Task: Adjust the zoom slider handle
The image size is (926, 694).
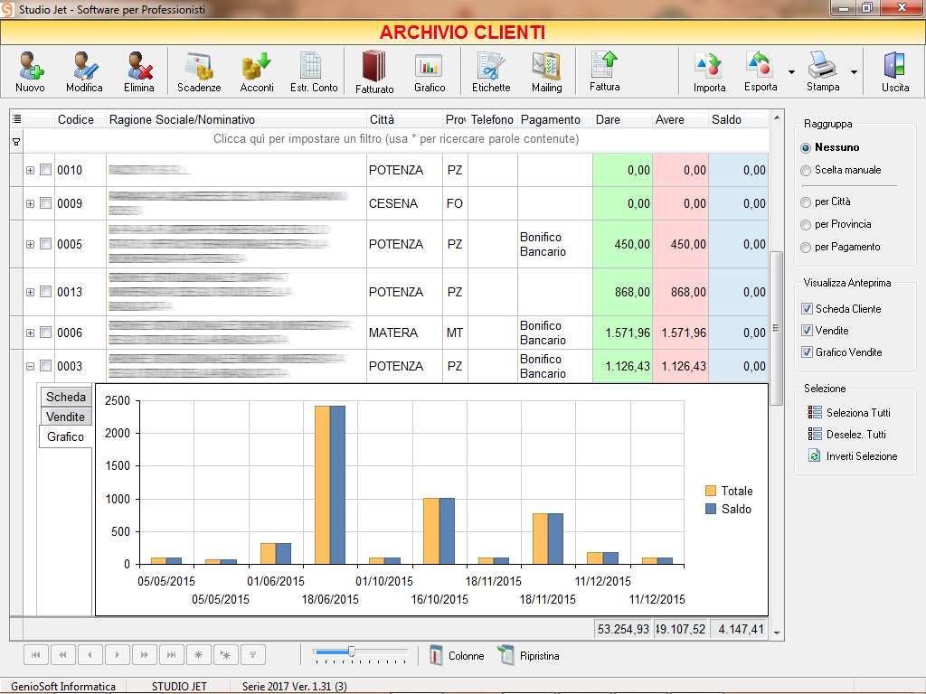Action: point(352,652)
